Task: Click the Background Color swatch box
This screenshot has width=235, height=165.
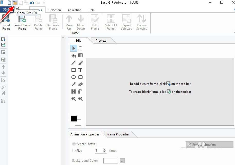Action: click(111, 161)
